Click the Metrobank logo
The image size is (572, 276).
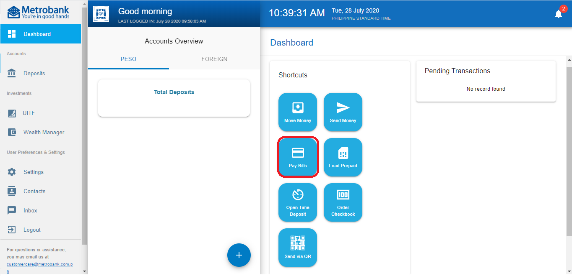pos(39,13)
